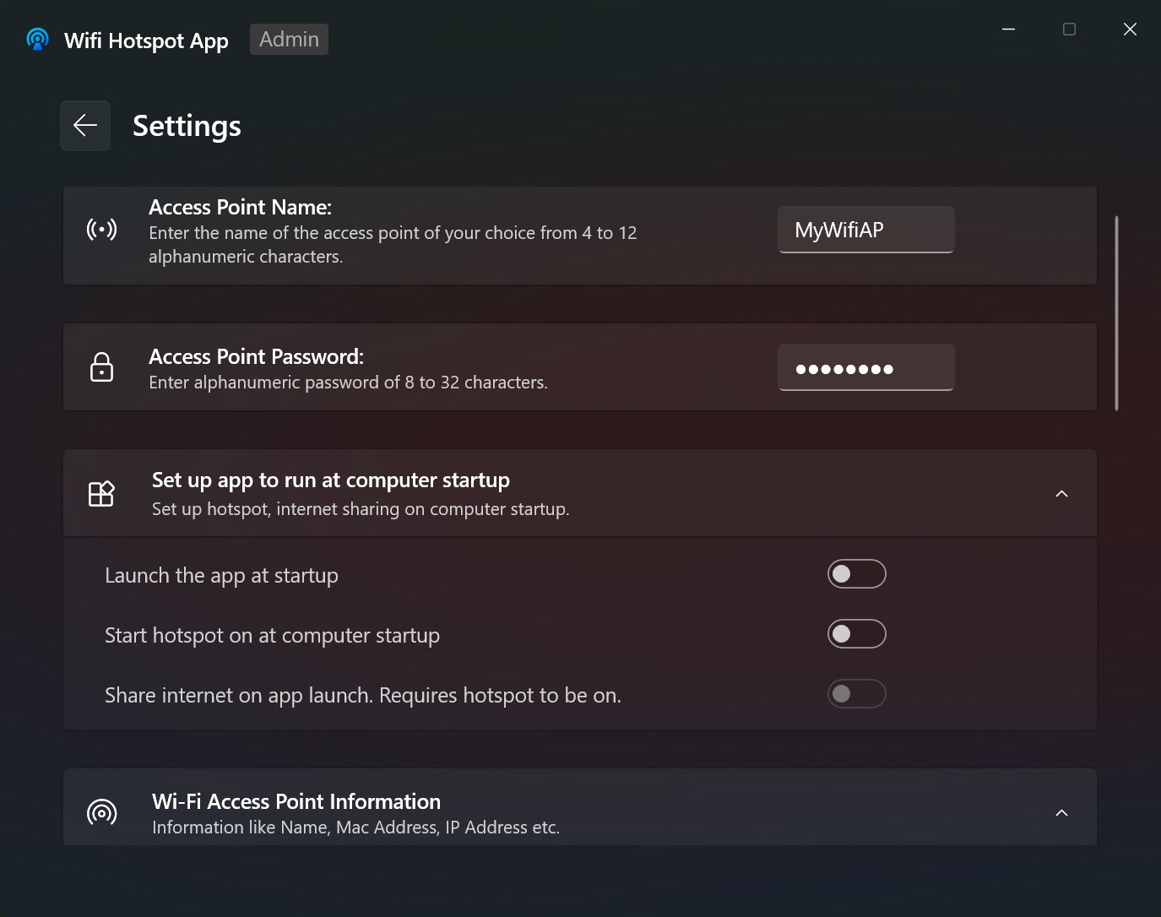Click the back navigation button

click(84, 125)
